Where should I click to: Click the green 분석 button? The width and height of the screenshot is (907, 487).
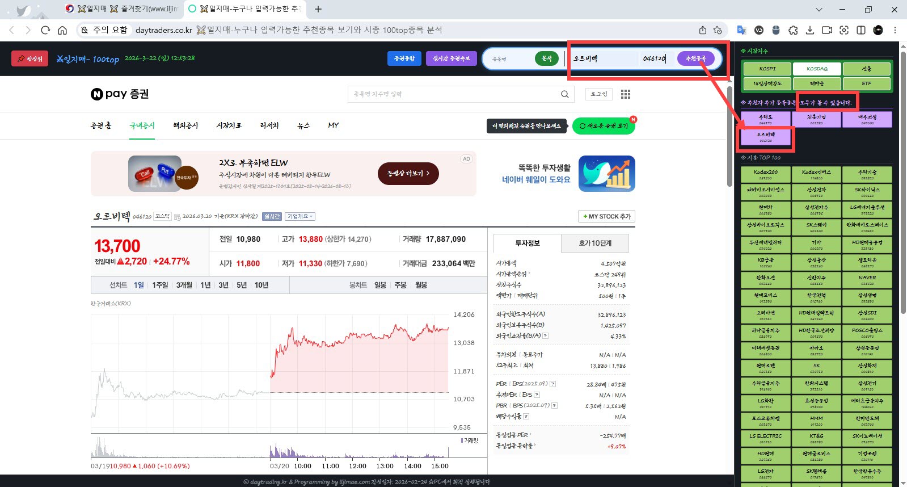coord(547,58)
